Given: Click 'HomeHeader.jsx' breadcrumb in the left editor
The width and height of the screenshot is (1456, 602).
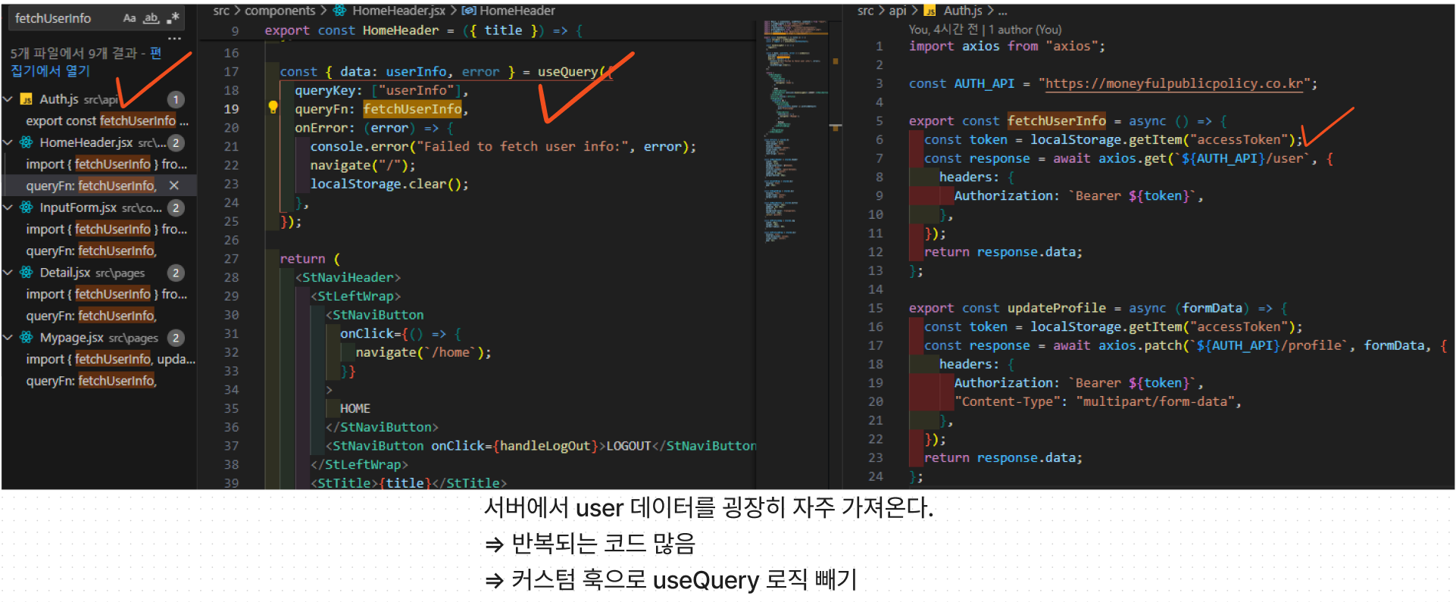Looking at the screenshot, I should click(x=398, y=11).
